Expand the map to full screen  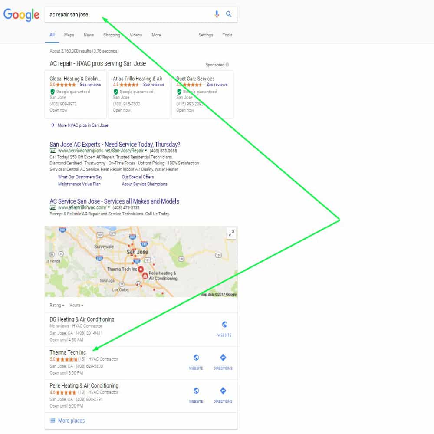coord(231,233)
